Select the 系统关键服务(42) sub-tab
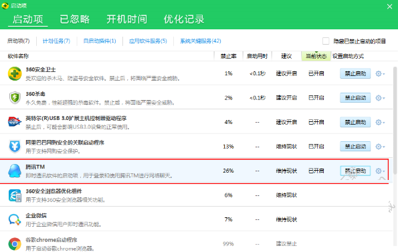This screenshot has width=398, height=252. [x=201, y=41]
